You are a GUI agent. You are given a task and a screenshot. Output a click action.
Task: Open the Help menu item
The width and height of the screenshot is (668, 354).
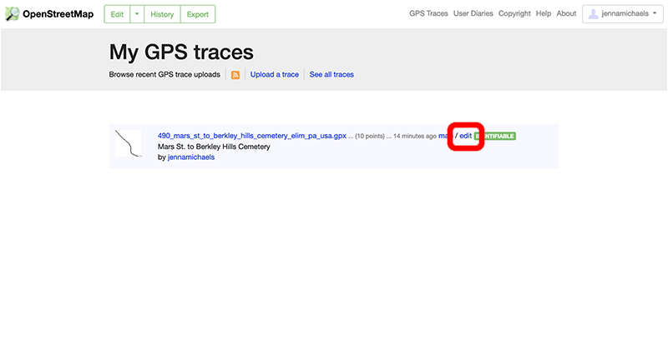coord(544,13)
